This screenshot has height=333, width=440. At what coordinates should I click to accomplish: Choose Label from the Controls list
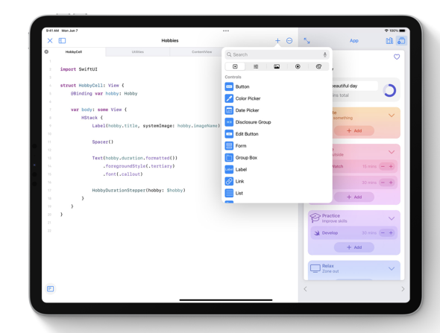277,169
